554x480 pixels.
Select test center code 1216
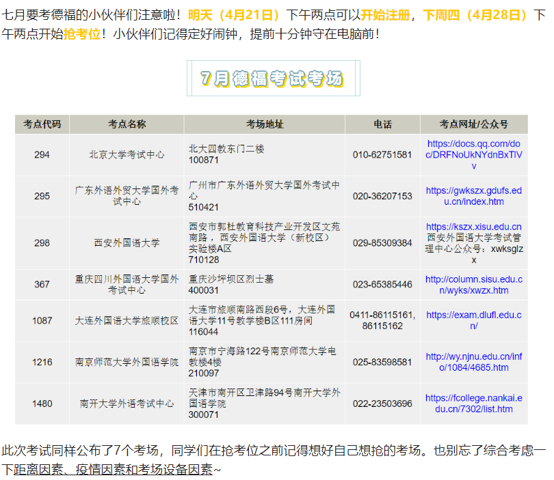point(42,362)
